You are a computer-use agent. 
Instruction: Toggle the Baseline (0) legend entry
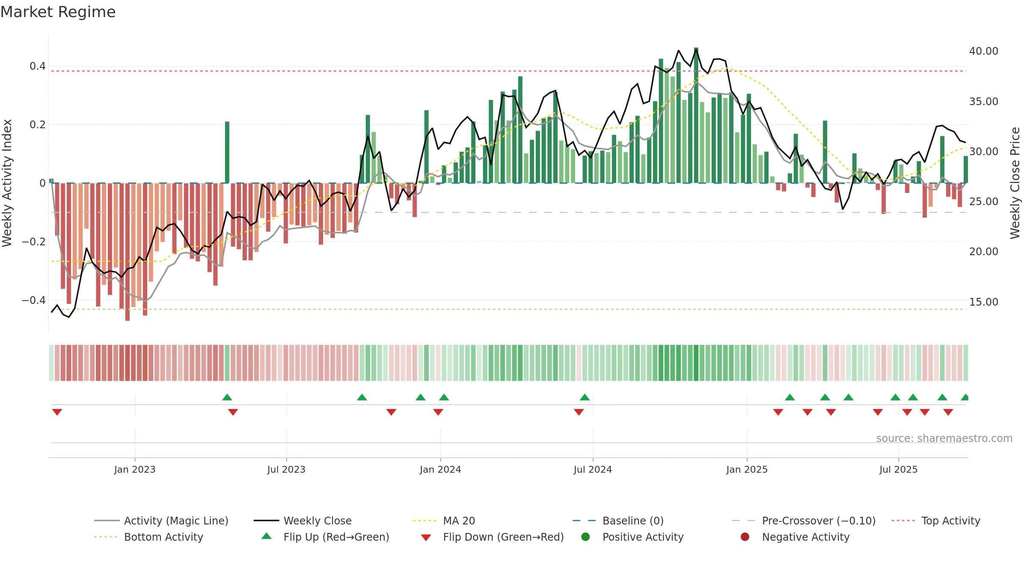coord(618,521)
